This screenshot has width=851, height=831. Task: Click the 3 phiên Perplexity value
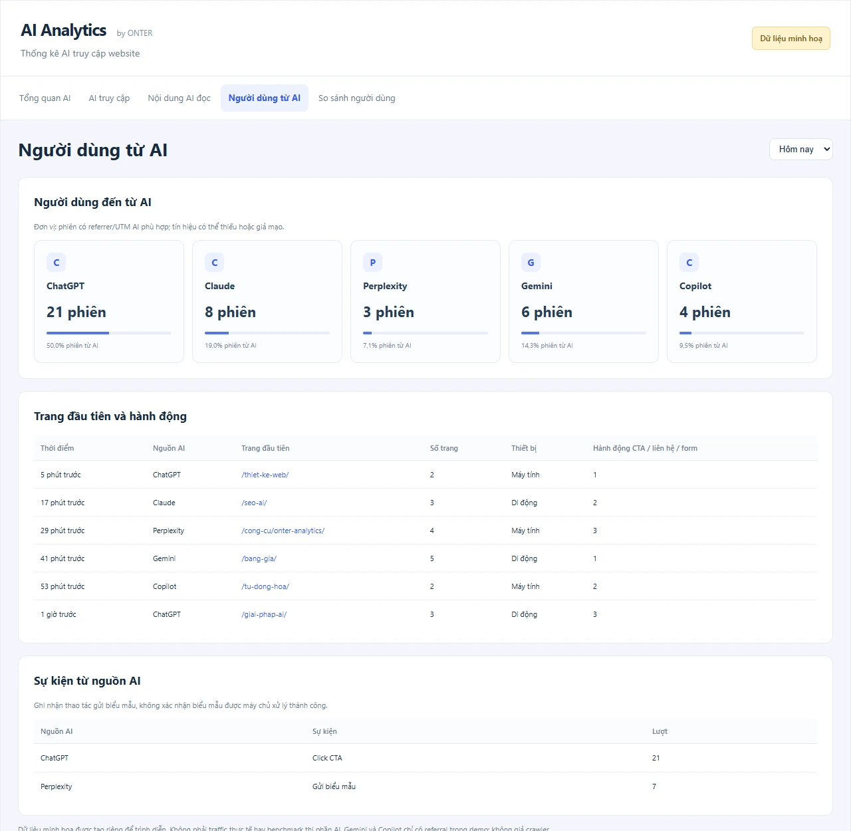[388, 312]
